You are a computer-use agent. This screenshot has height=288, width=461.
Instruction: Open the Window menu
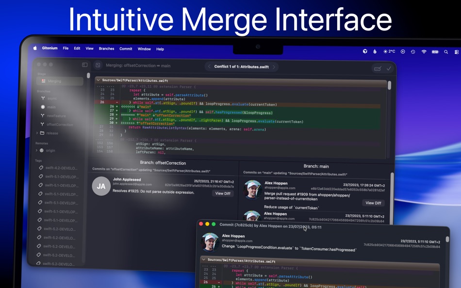[x=144, y=49]
